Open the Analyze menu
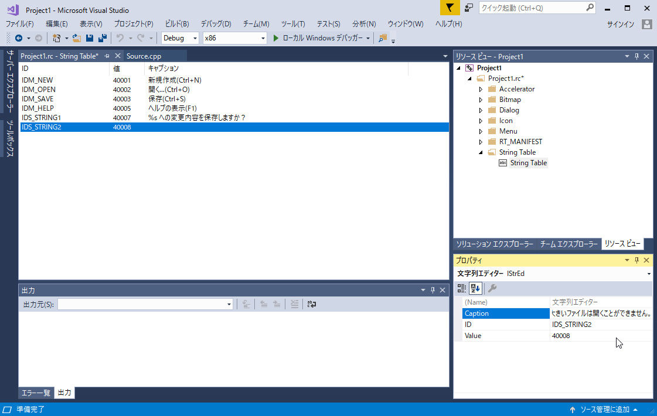Viewport: 657px width, 416px height. [364, 24]
